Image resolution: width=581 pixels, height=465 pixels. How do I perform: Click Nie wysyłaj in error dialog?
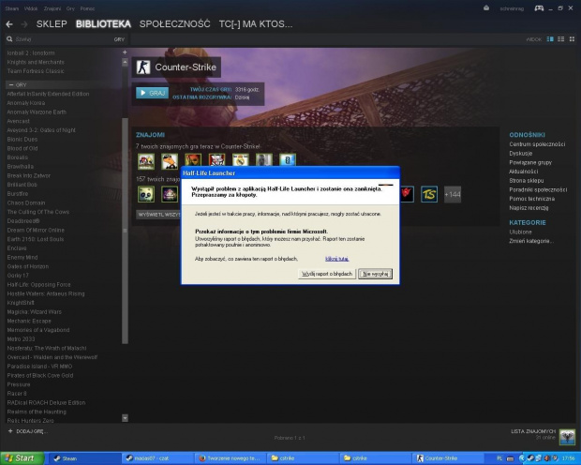(376, 274)
